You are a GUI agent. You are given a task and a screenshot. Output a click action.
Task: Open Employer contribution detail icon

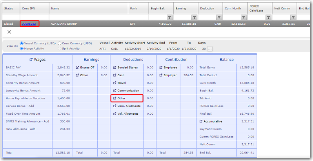[160, 75]
